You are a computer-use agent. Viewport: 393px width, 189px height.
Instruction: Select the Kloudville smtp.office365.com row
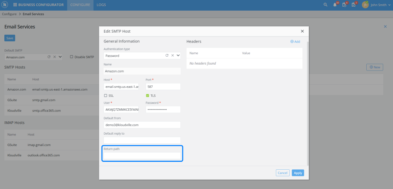point(51,110)
